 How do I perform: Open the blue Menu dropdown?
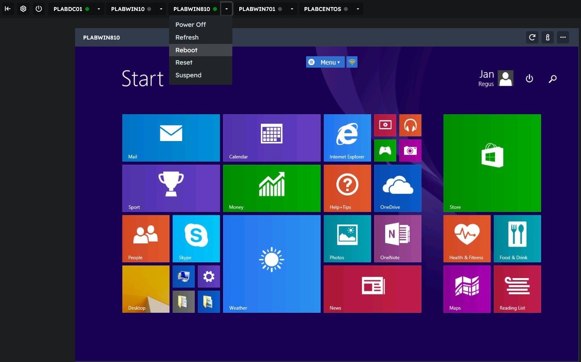[x=325, y=62]
